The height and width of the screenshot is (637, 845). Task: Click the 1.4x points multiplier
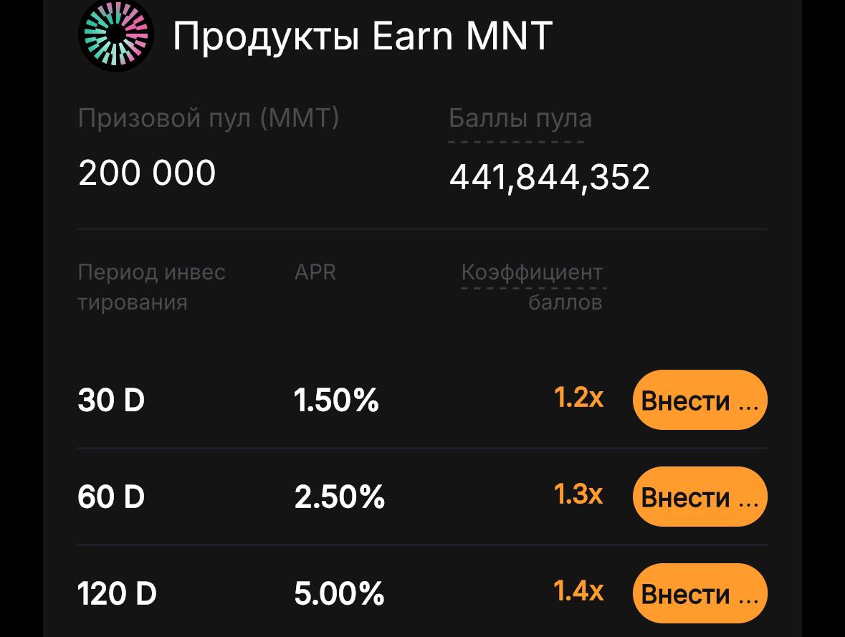point(578,590)
